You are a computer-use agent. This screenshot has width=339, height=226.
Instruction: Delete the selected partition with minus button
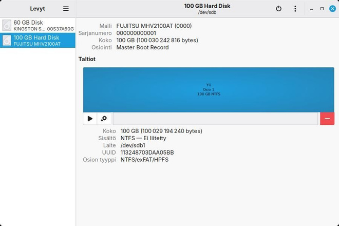point(327,119)
